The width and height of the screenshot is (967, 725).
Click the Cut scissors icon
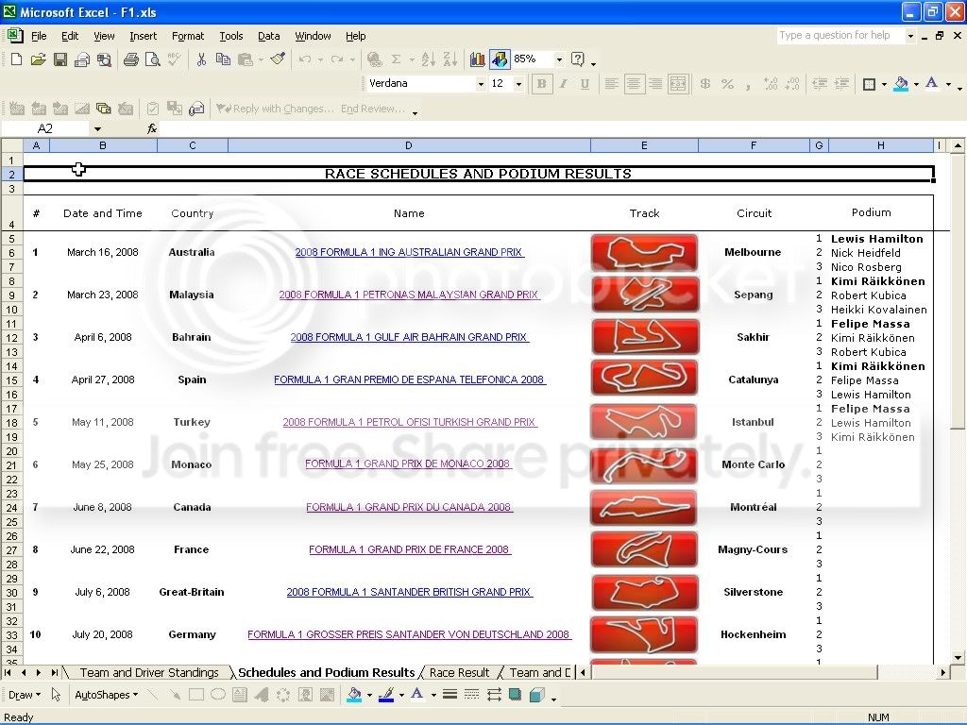[201, 59]
